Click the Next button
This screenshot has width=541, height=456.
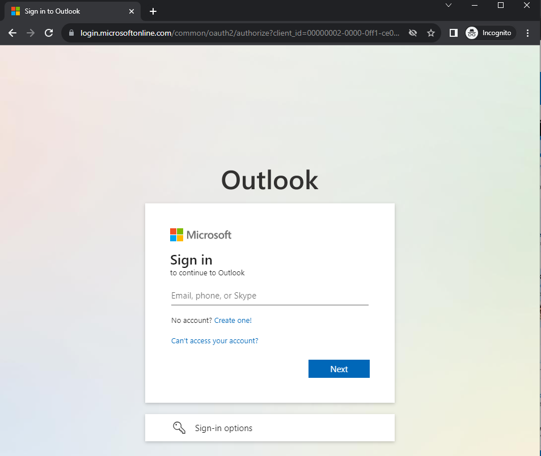tap(339, 369)
